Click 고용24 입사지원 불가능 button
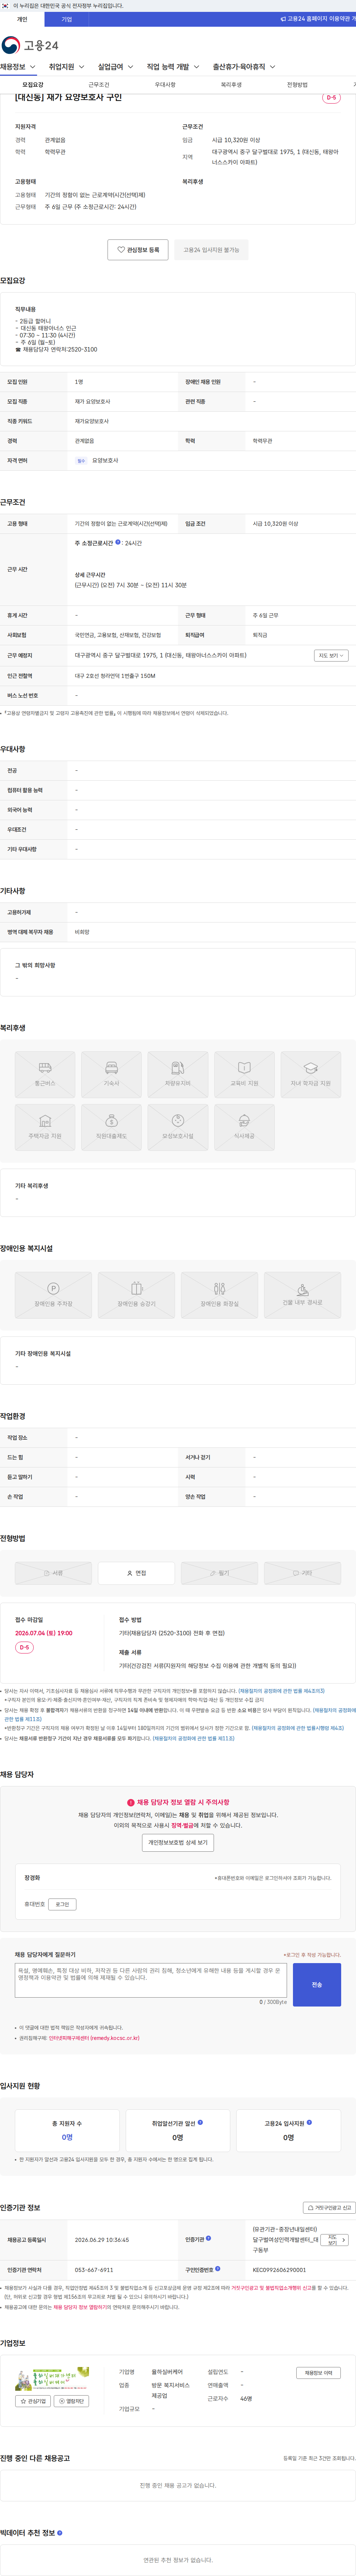Viewport: 356px width, 2576px height. [211, 250]
